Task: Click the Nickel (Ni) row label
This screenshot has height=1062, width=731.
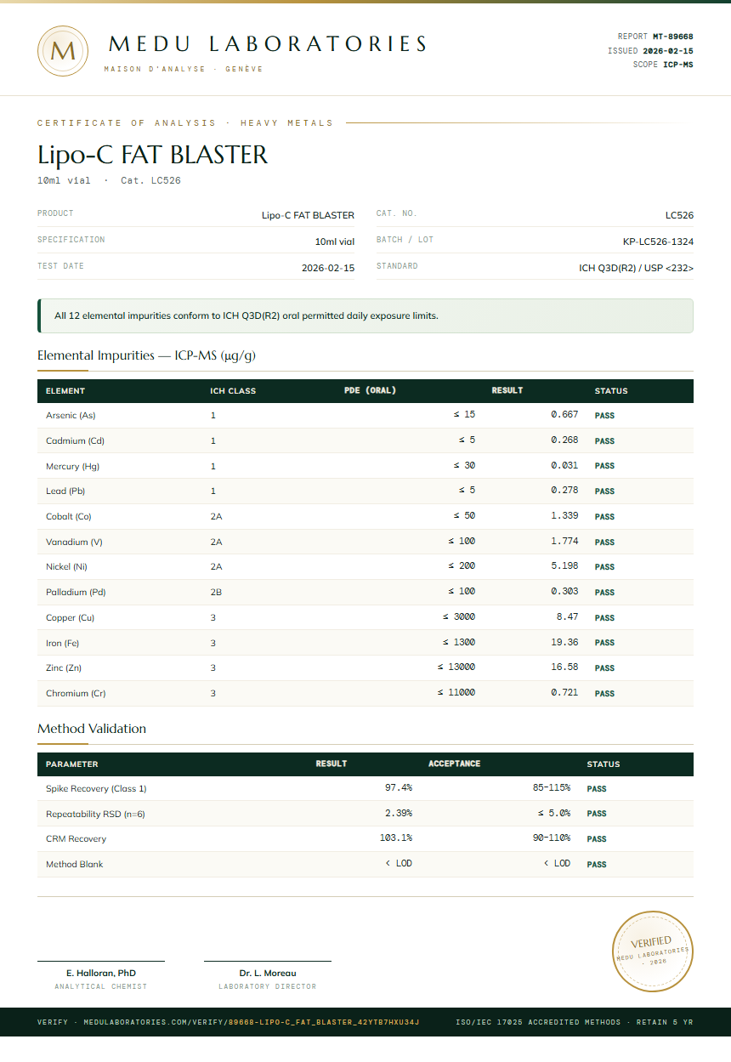Action: (66, 566)
